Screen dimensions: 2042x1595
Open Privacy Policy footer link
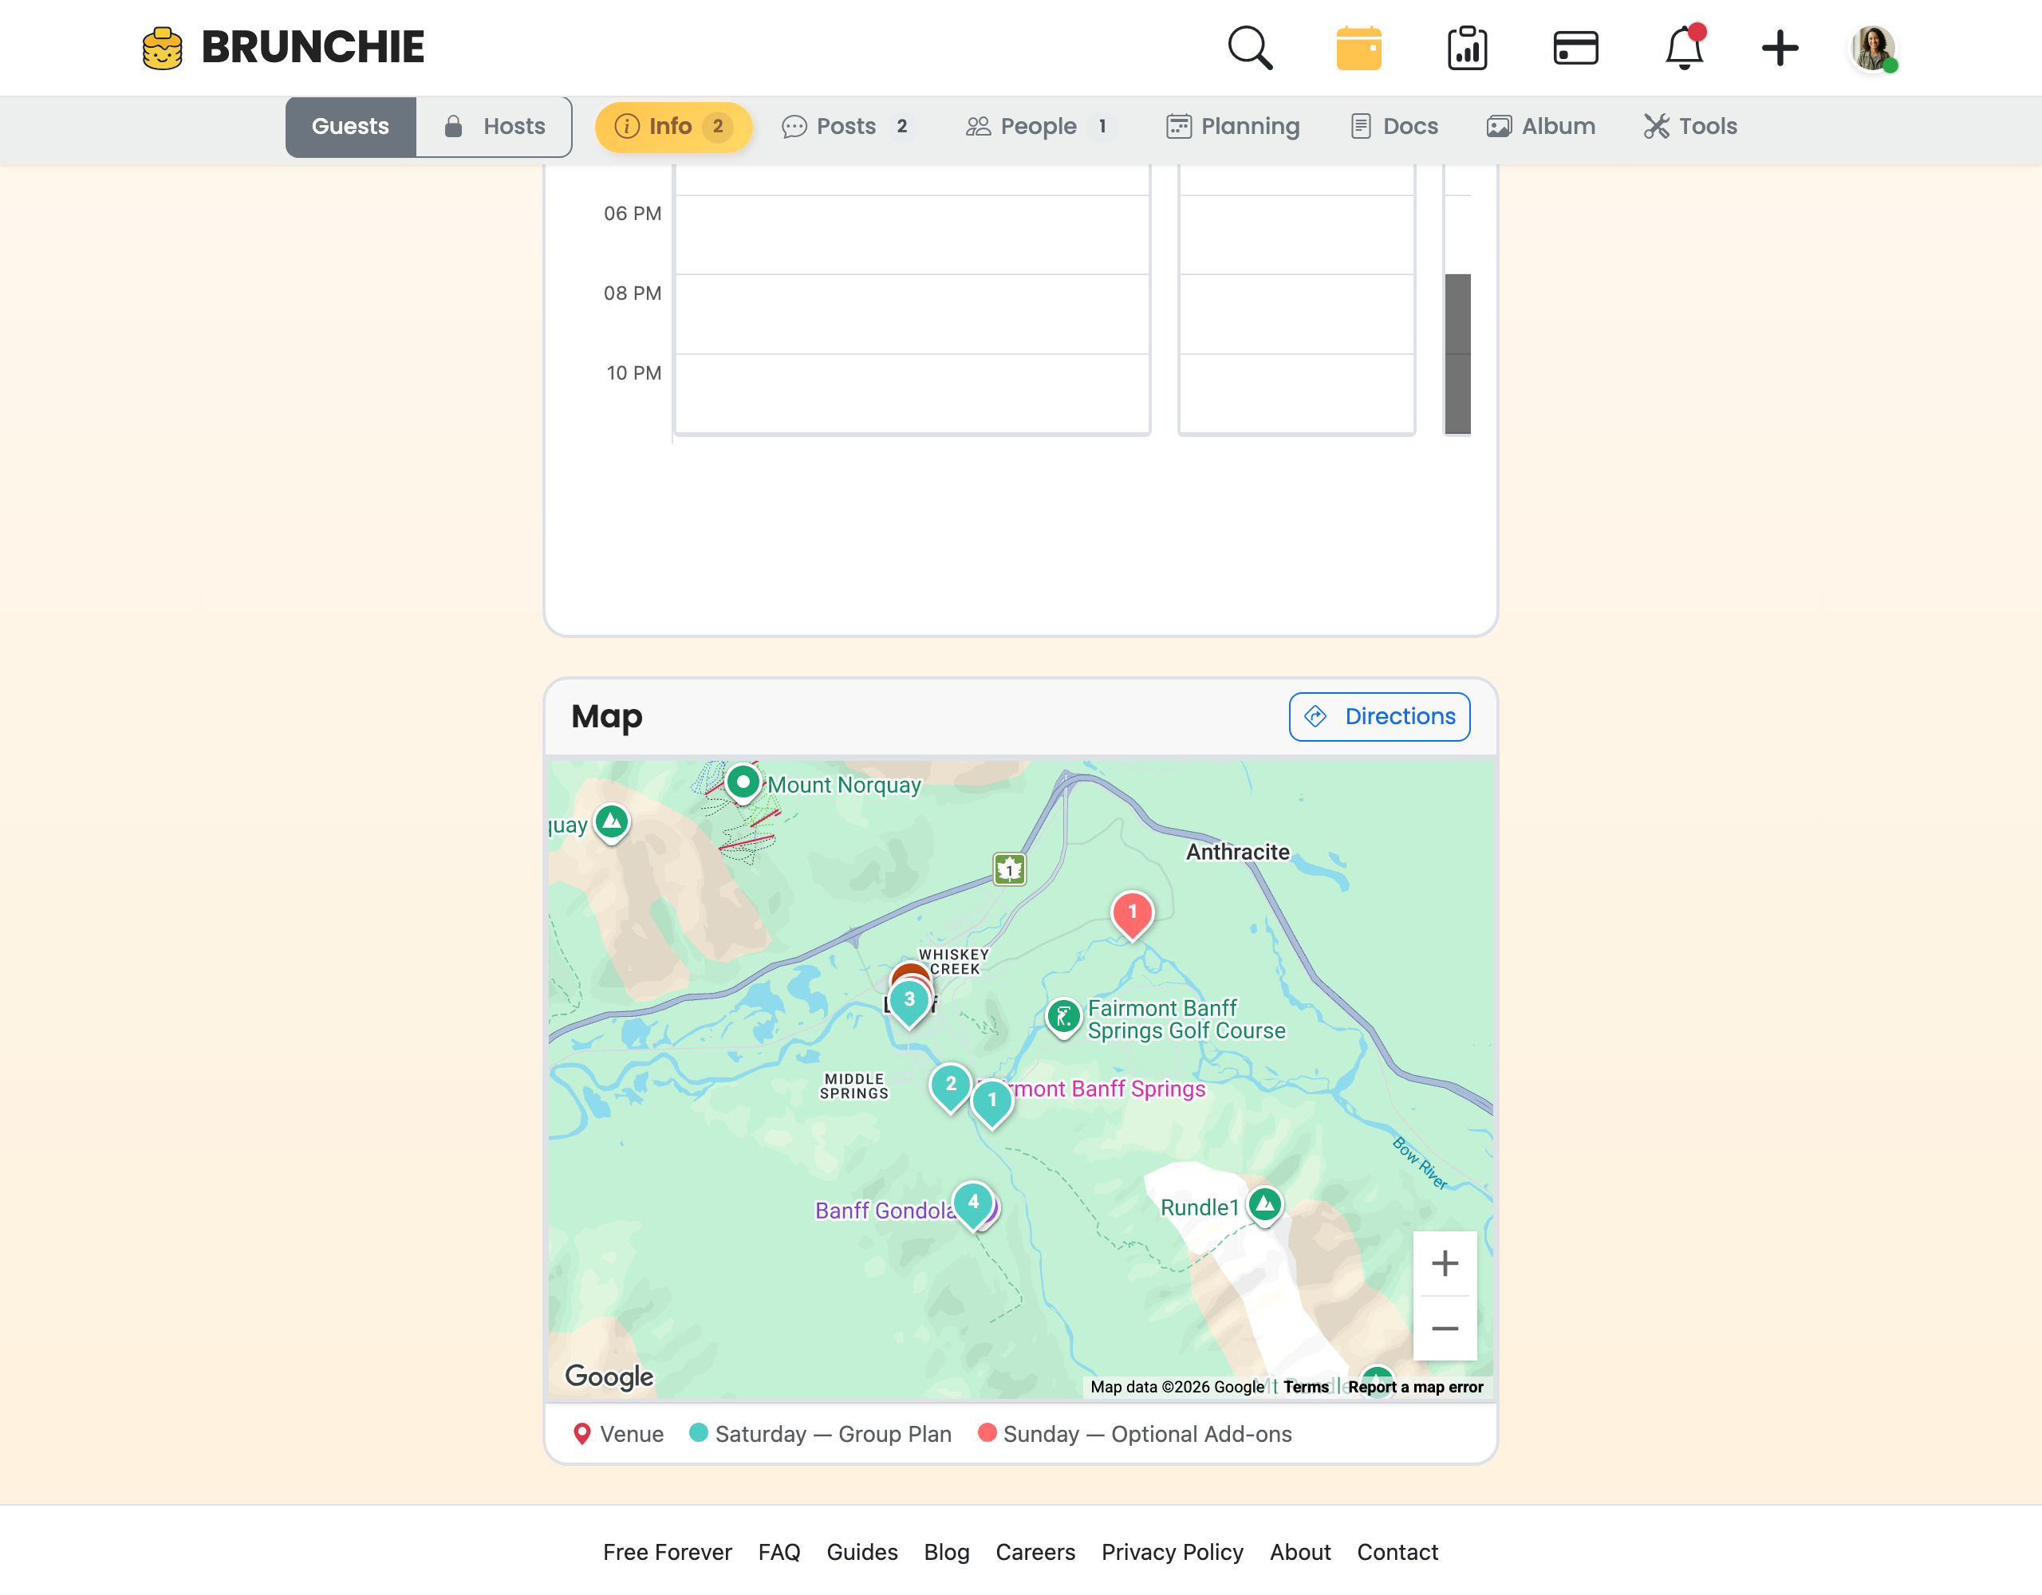tap(1173, 1552)
